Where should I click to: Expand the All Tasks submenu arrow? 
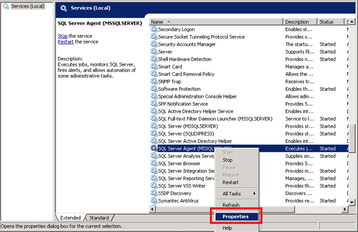coord(254,193)
